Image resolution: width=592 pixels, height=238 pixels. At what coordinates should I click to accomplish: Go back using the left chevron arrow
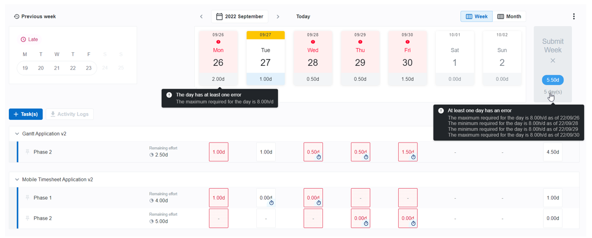(202, 17)
